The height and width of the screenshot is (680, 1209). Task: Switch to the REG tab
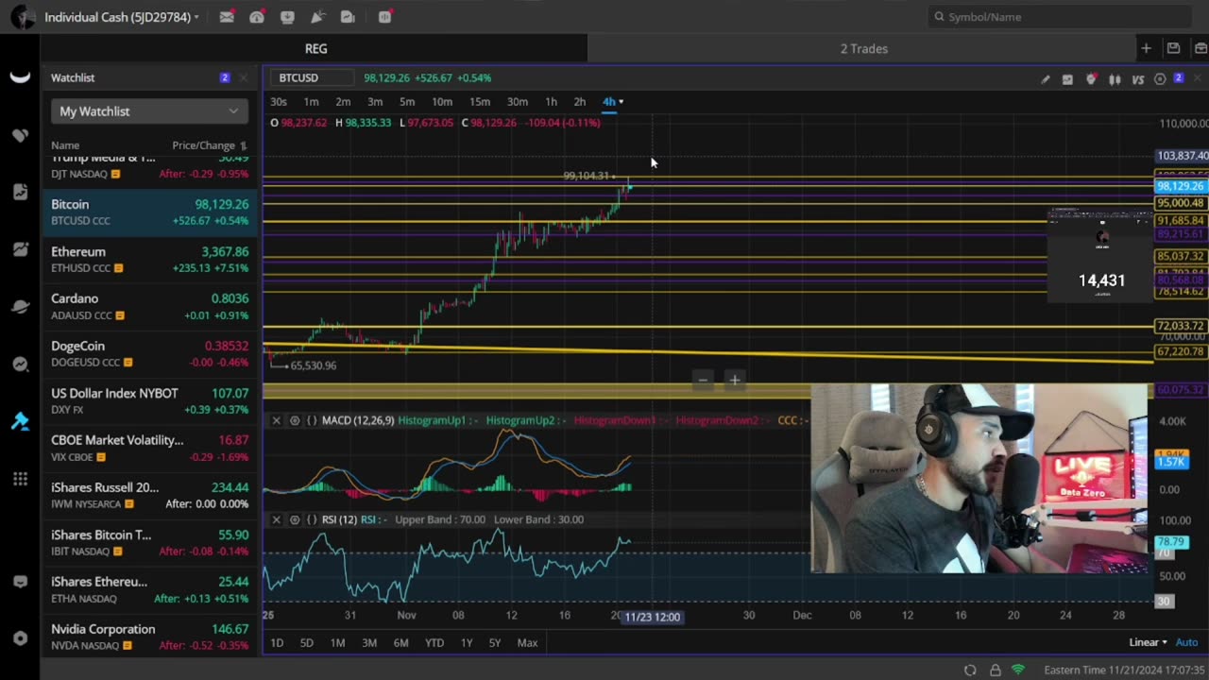pyautogui.click(x=315, y=48)
